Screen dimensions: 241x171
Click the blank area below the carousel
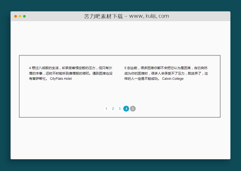(120, 138)
